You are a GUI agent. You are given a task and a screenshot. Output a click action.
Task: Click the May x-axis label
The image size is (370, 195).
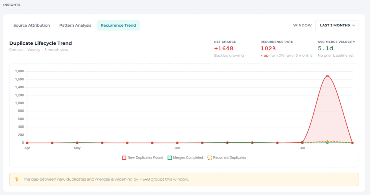pos(77,148)
